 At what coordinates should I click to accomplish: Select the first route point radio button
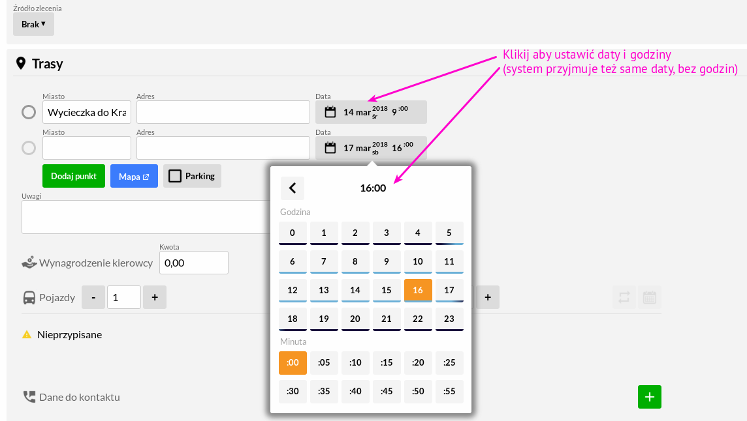pyautogui.click(x=29, y=112)
